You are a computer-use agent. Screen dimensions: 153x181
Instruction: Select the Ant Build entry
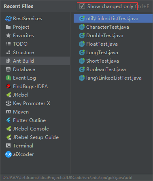pyautogui.click(x=35, y=61)
